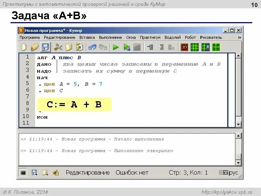Click the keyboard layout 'рус' indicator
The image size is (261, 196).
tap(233, 173)
